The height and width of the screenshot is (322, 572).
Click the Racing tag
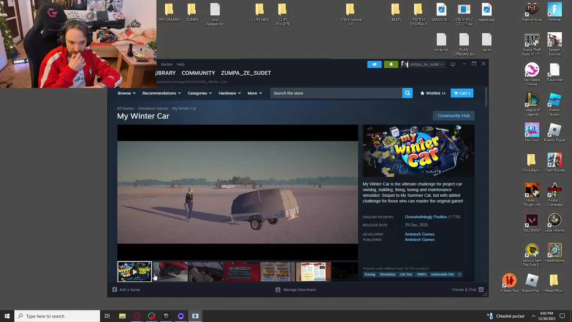point(370,274)
